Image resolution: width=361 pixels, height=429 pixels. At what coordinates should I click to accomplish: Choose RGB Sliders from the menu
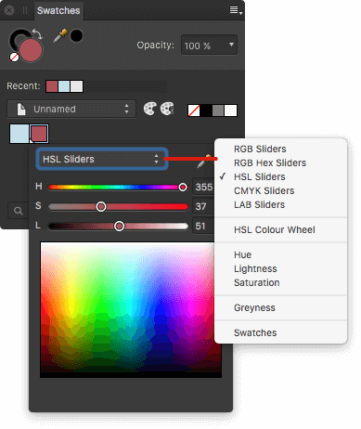[260, 149]
